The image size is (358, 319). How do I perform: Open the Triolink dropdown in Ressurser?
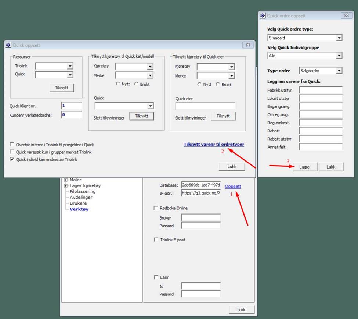[x=70, y=66]
